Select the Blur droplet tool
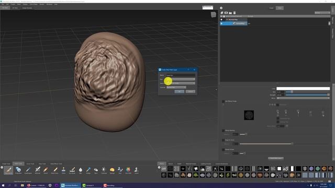The image size is (335, 188). coord(81,170)
